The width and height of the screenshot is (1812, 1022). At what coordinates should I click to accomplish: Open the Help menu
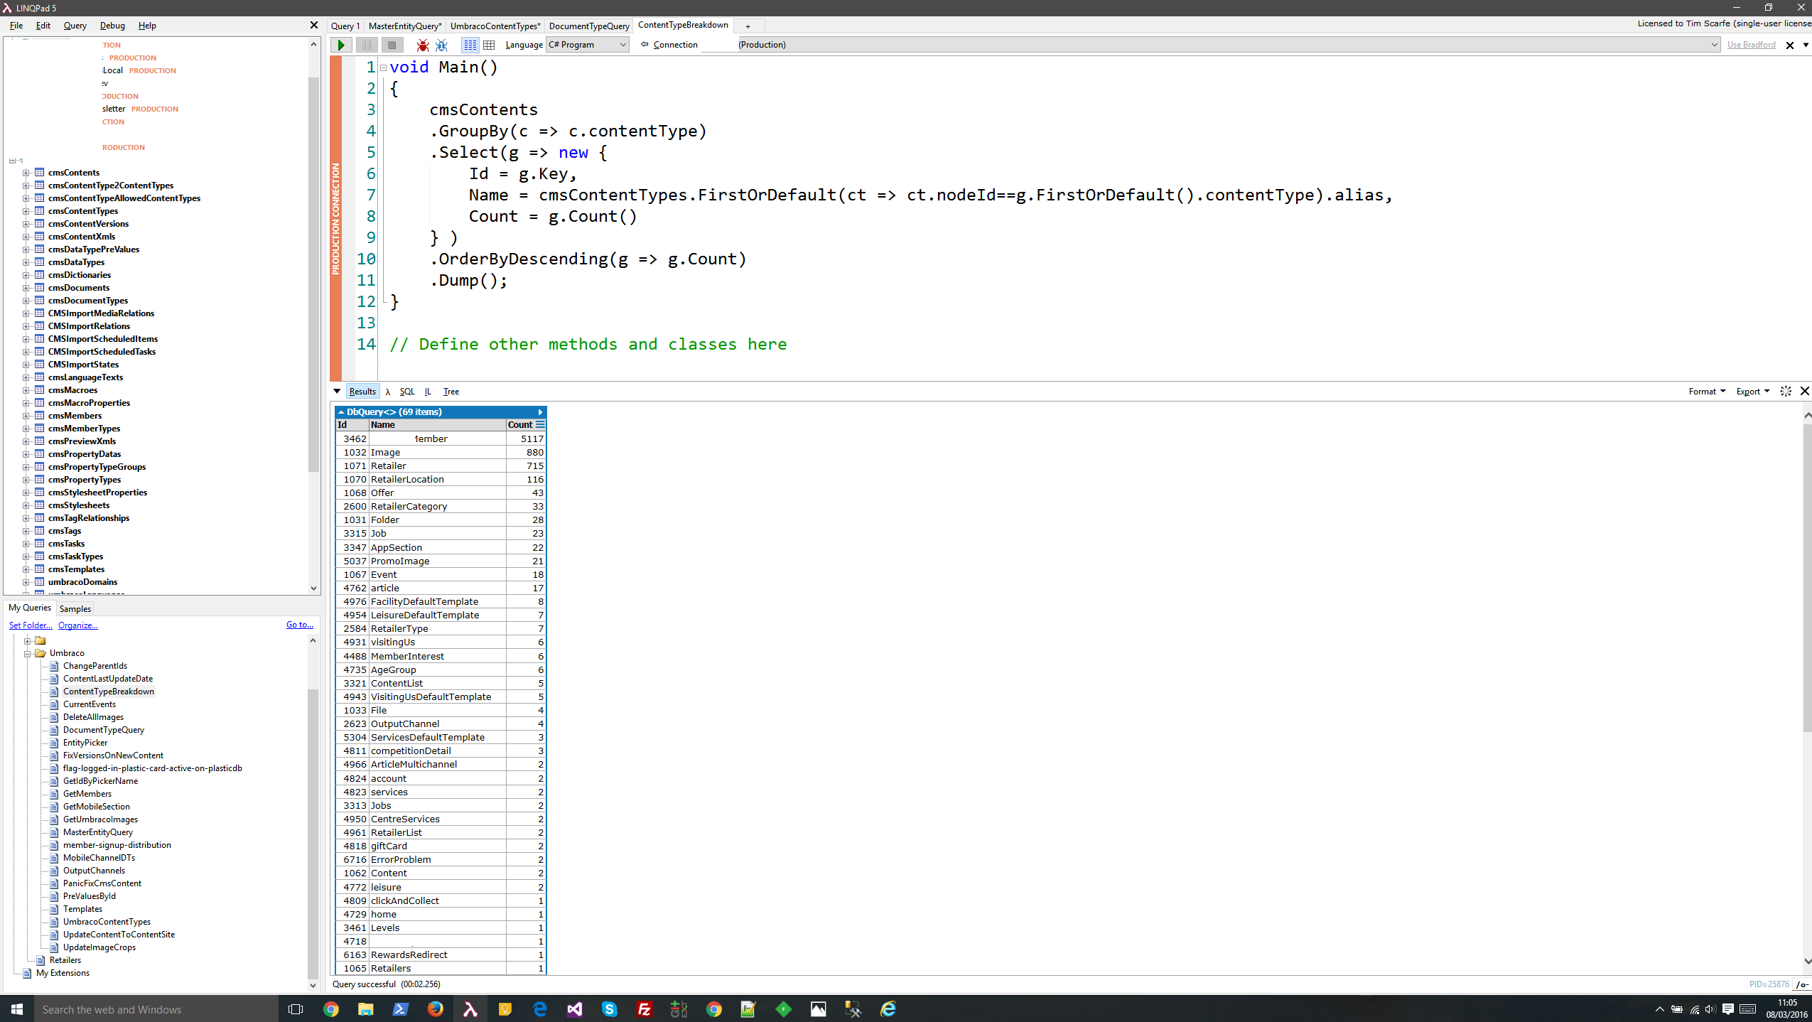(147, 26)
